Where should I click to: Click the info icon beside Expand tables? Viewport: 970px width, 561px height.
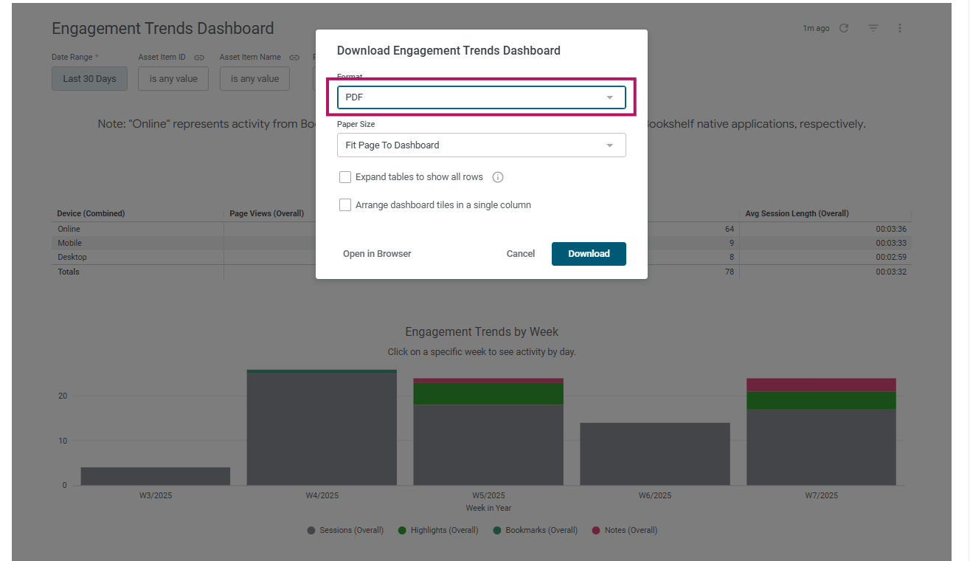point(498,177)
